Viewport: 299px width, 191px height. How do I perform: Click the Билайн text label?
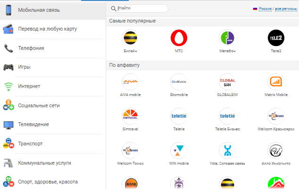point(130,51)
